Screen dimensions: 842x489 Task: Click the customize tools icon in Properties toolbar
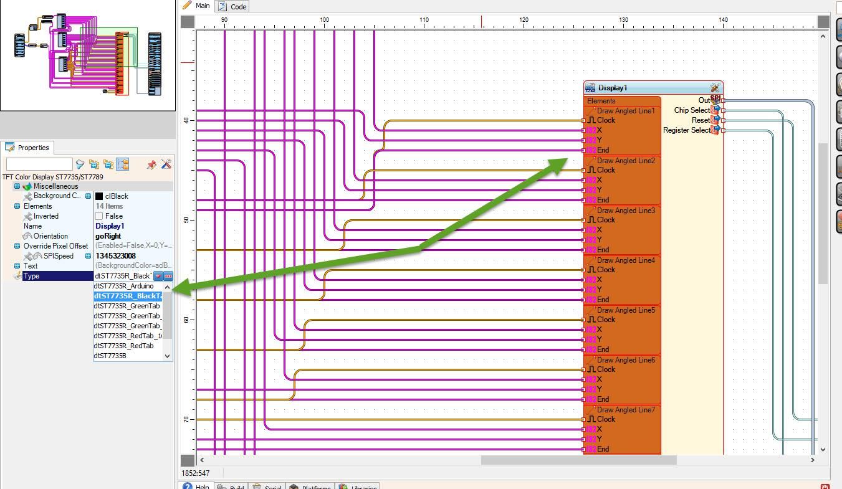(x=166, y=164)
